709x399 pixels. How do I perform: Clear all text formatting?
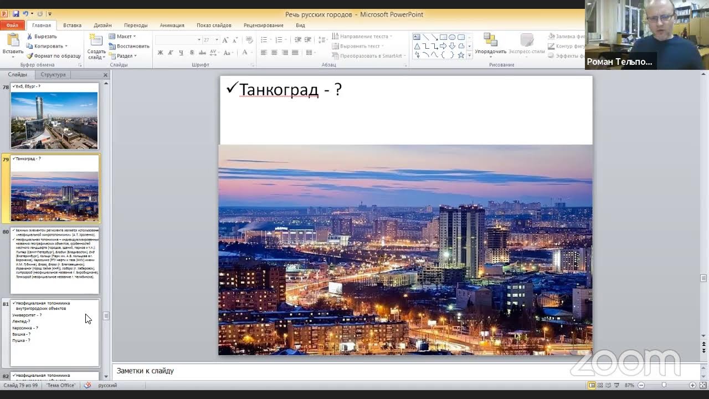(x=249, y=40)
